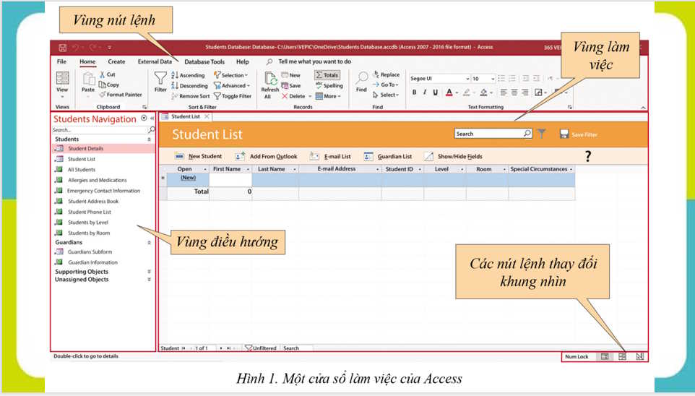
Task: Click the Student List search field
Action: [x=493, y=134]
